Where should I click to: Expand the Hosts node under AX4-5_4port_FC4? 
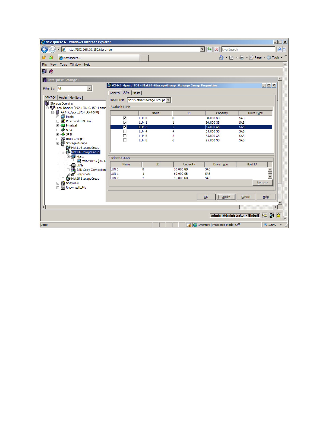[58, 117]
